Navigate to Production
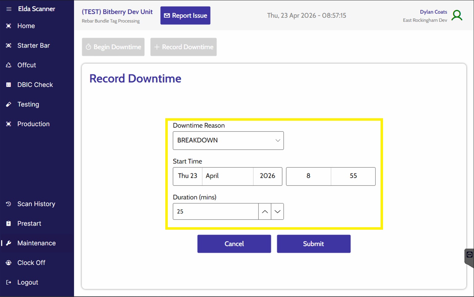 37,124
